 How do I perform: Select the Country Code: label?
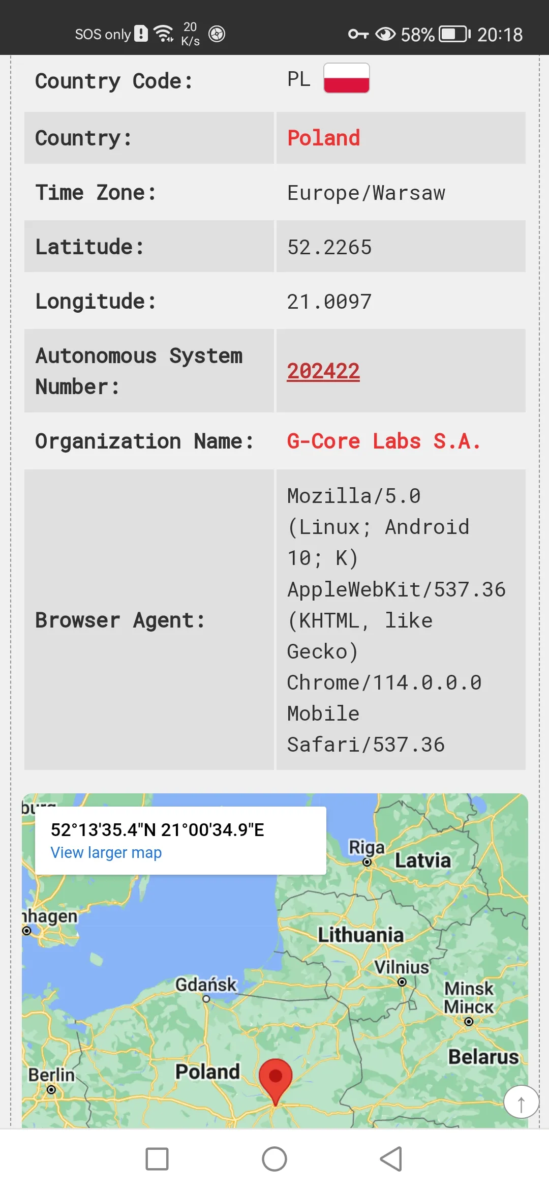point(114,81)
